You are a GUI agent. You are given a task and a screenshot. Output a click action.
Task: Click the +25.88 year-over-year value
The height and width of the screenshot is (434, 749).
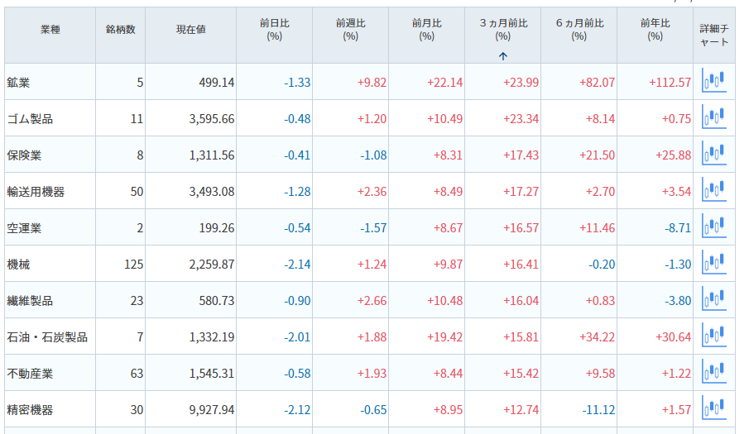click(673, 155)
